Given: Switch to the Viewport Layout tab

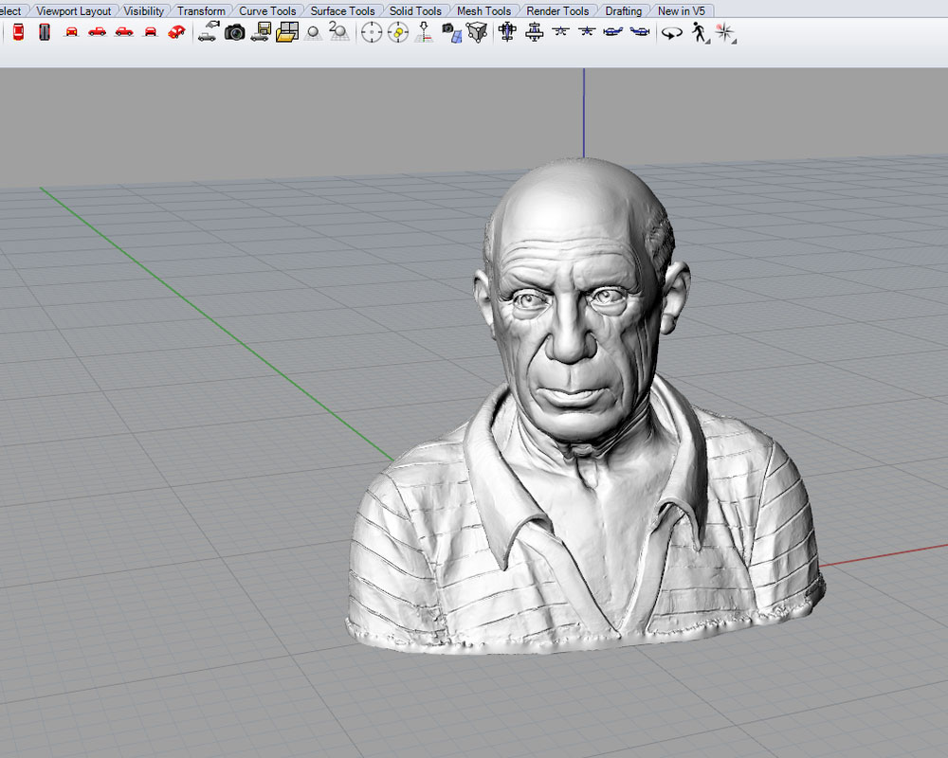Looking at the screenshot, I should tap(73, 11).
